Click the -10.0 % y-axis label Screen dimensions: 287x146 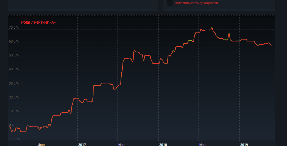point(14,139)
